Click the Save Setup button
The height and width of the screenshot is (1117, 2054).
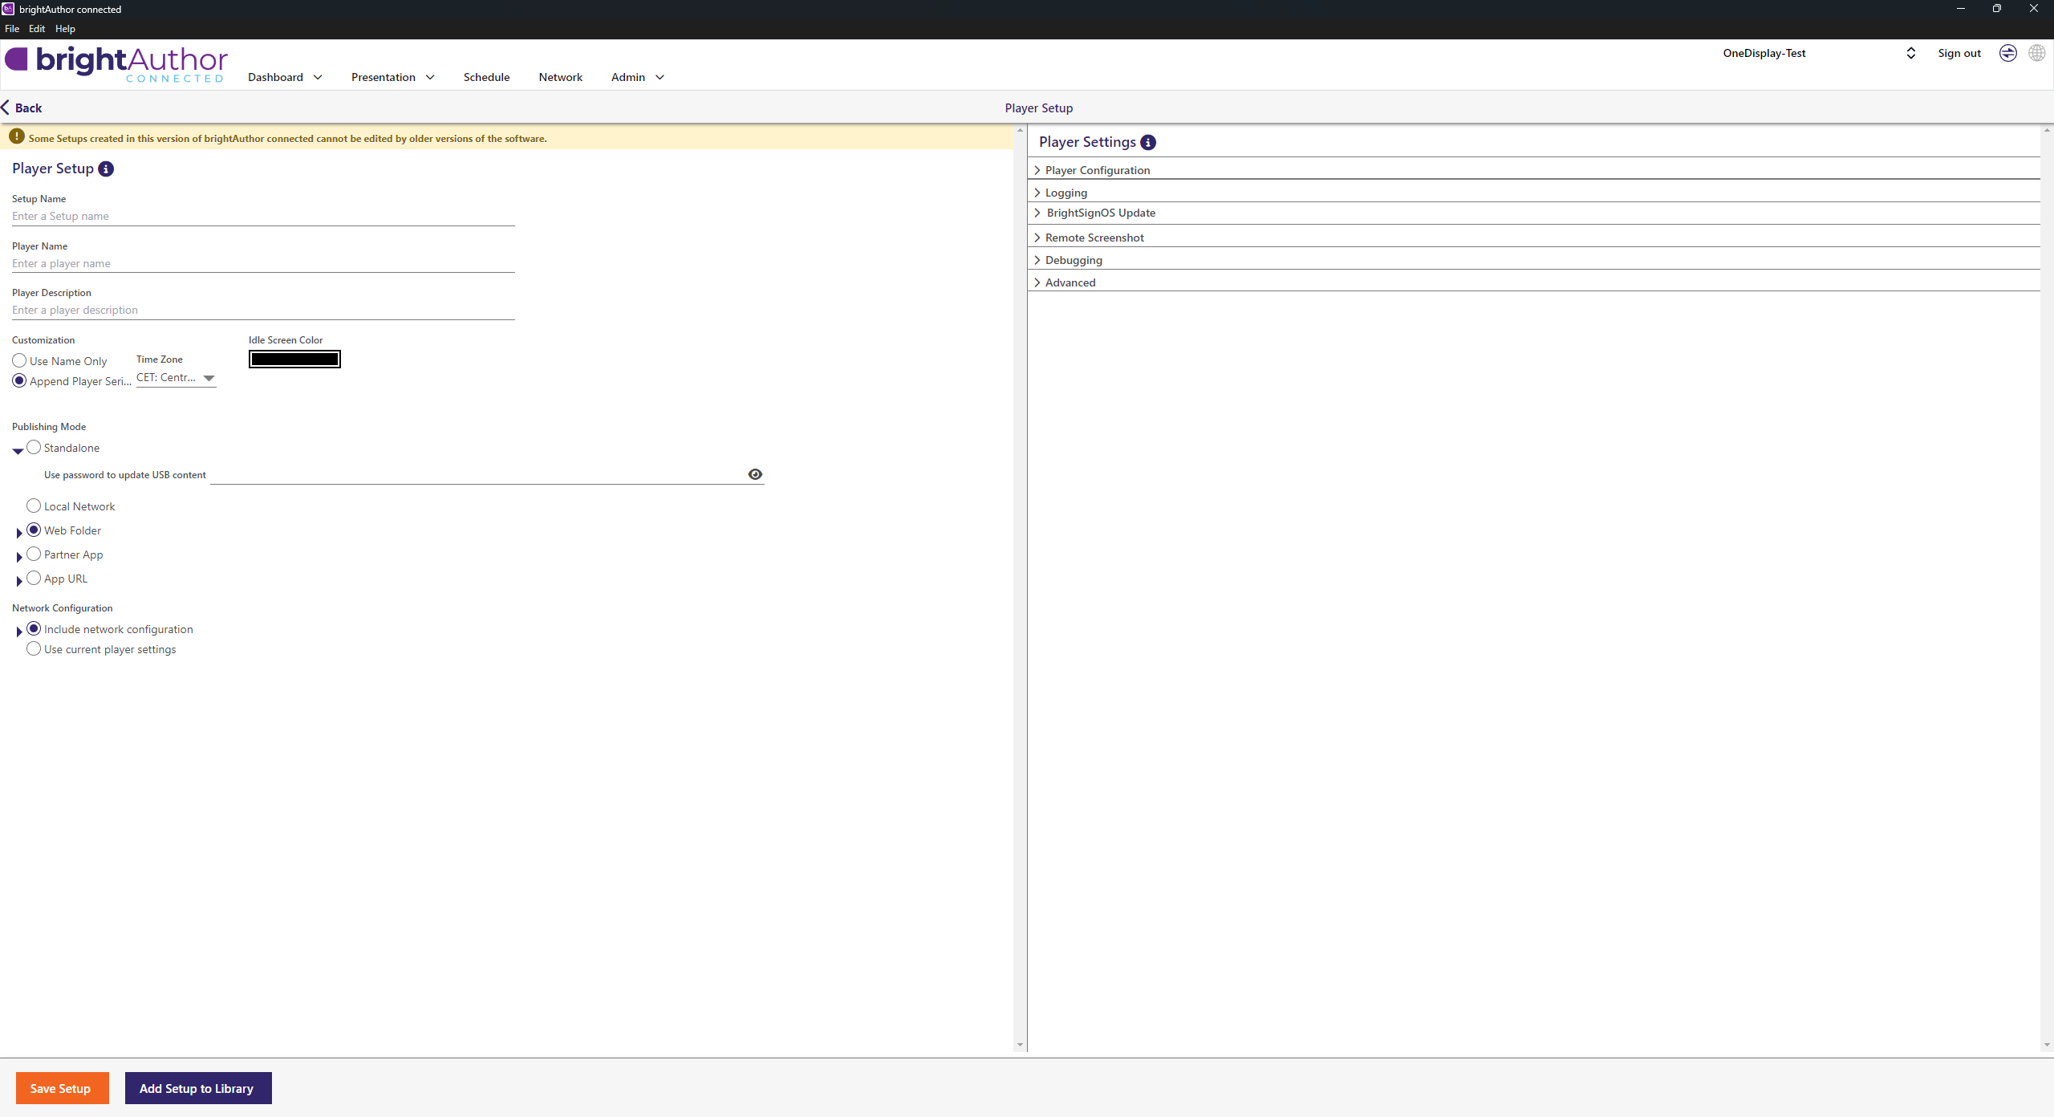click(62, 1088)
